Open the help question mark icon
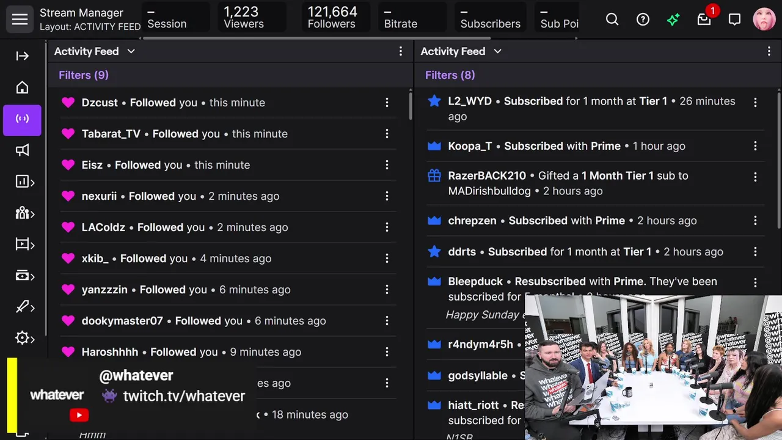This screenshot has width=782, height=440. (643, 19)
